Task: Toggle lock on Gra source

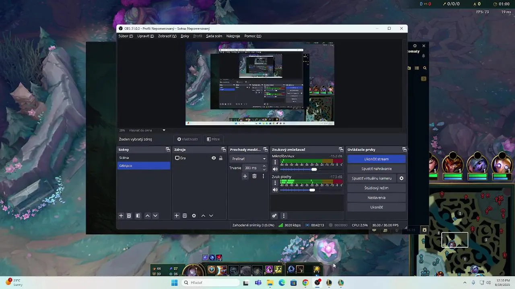Action: (220, 158)
